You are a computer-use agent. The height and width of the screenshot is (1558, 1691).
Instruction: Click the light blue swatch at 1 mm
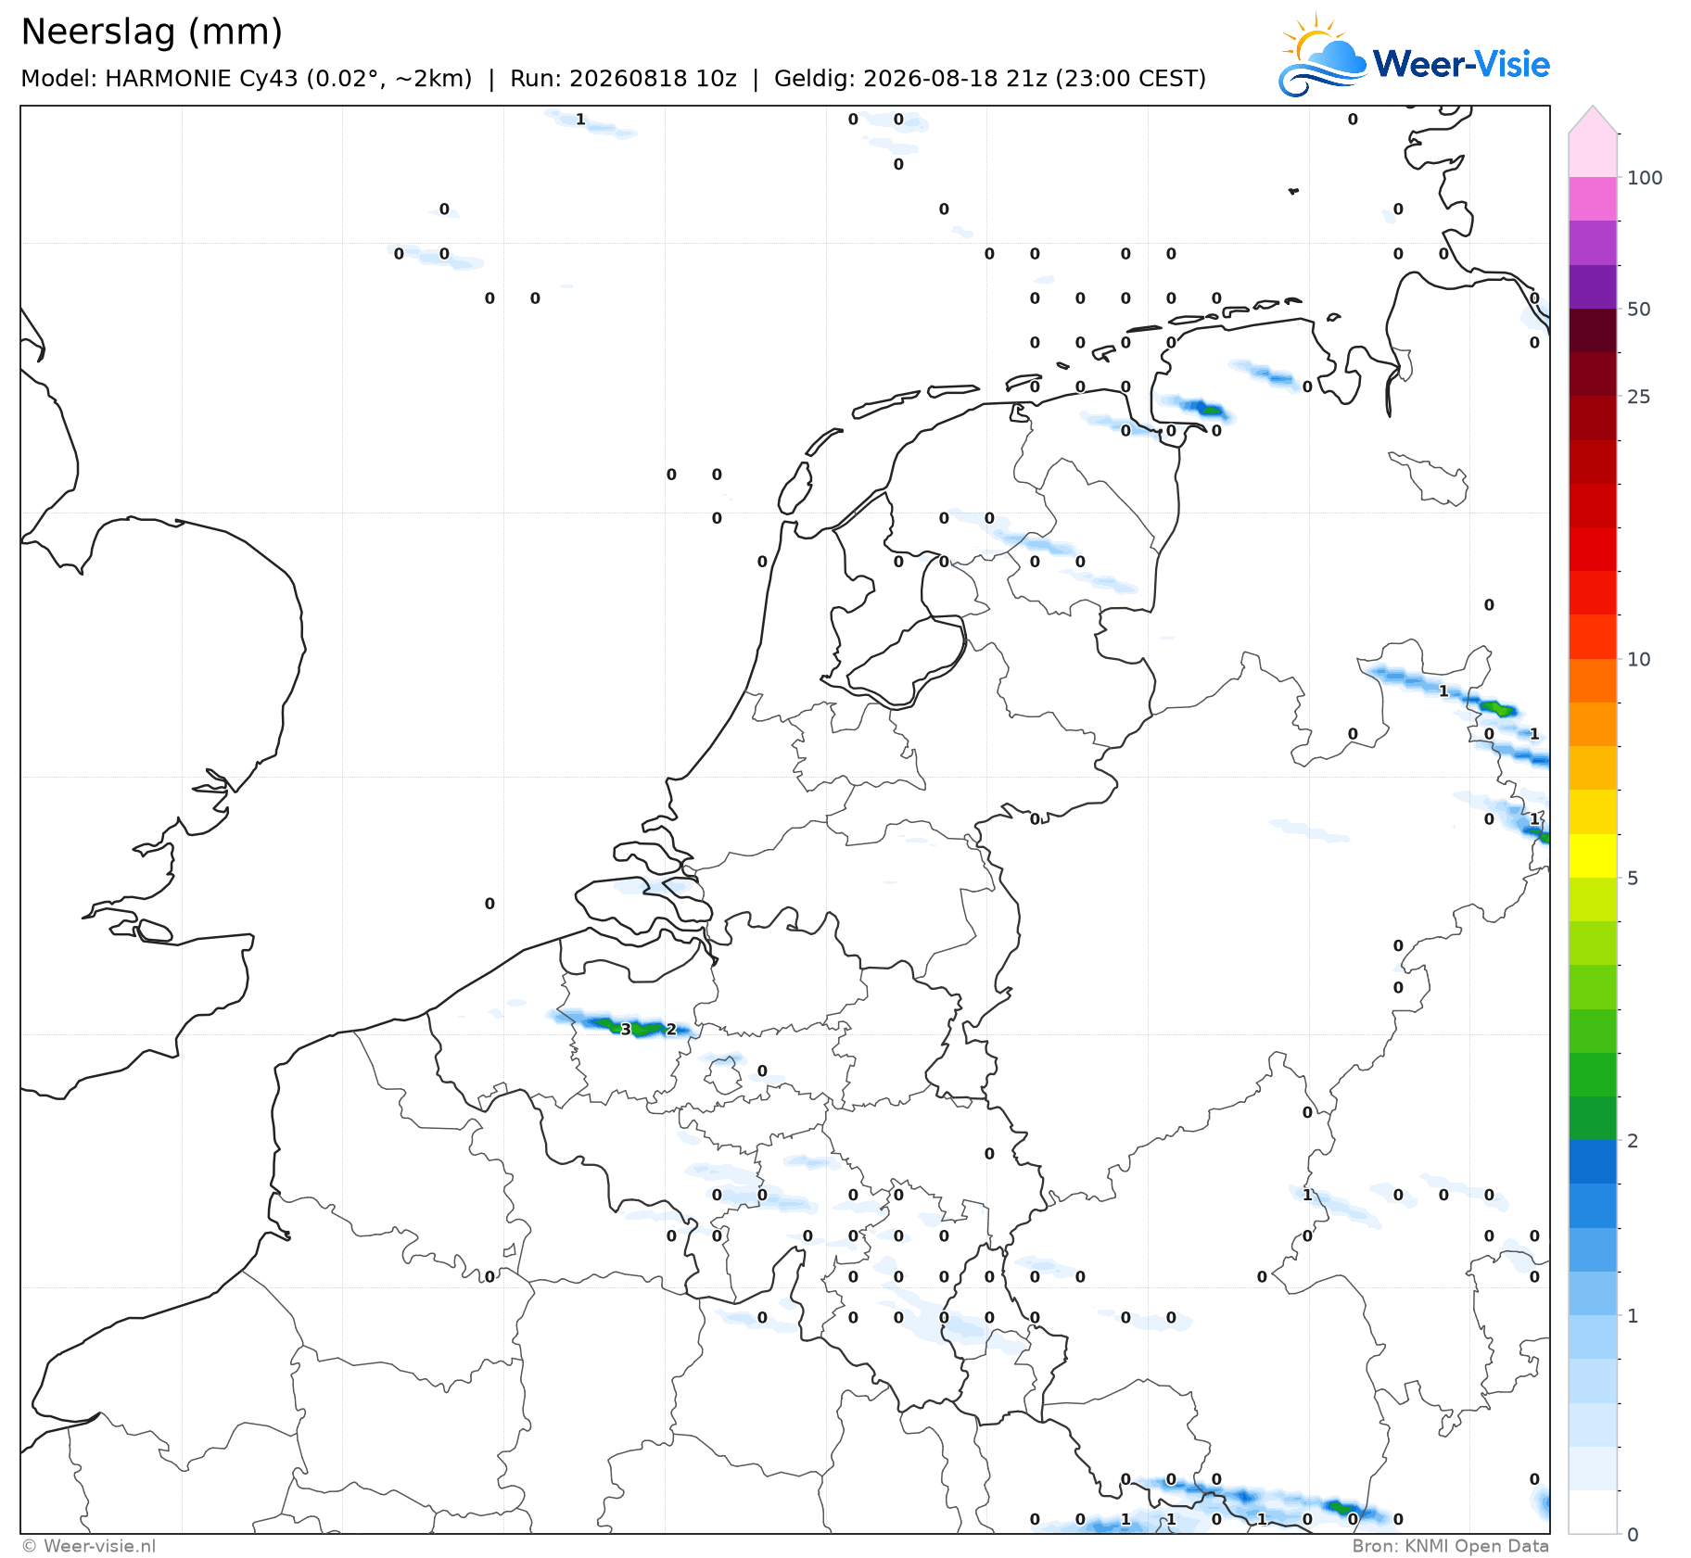1593,1336
